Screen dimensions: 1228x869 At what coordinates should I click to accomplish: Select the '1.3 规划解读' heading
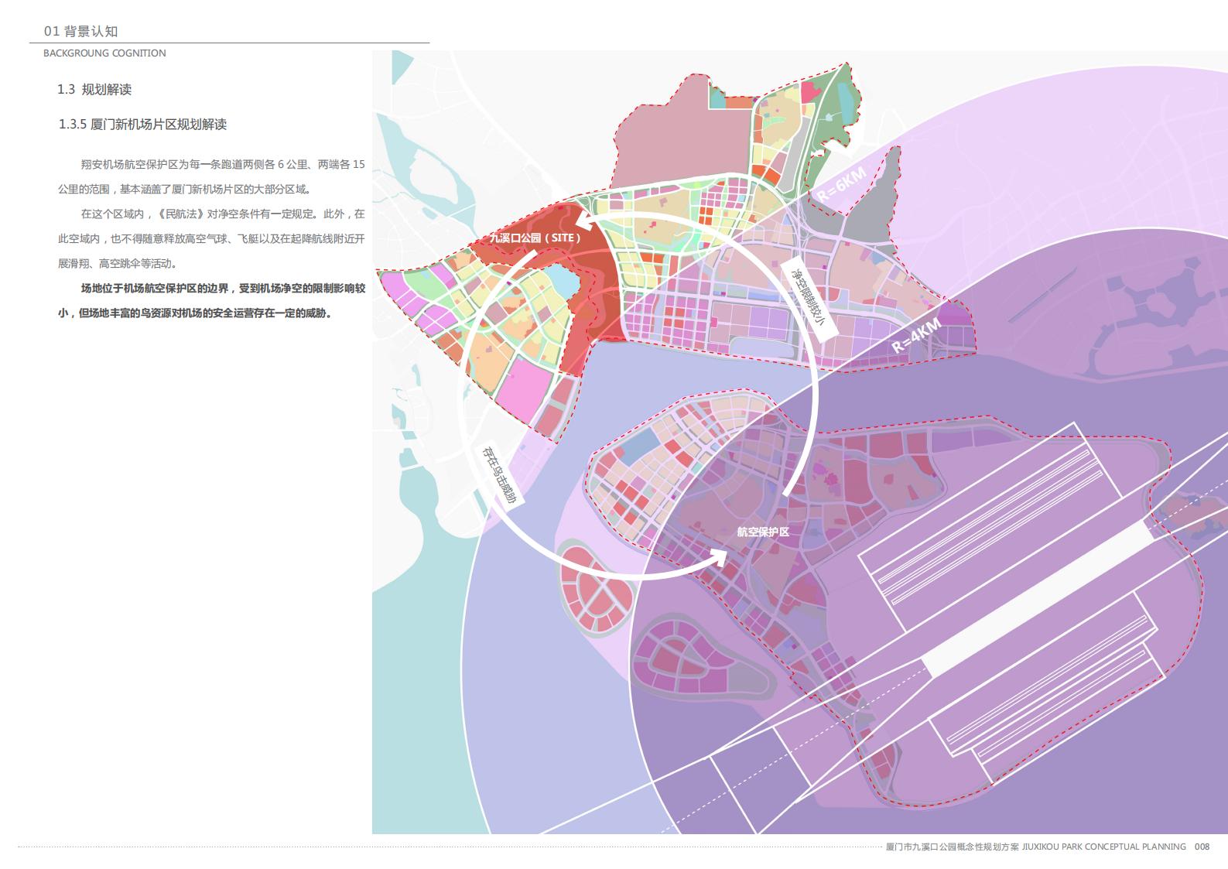94,90
